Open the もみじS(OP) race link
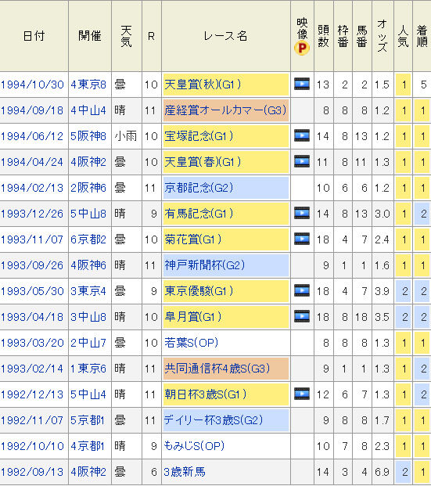The height and width of the screenshot is (486, 431). (194, 446)
